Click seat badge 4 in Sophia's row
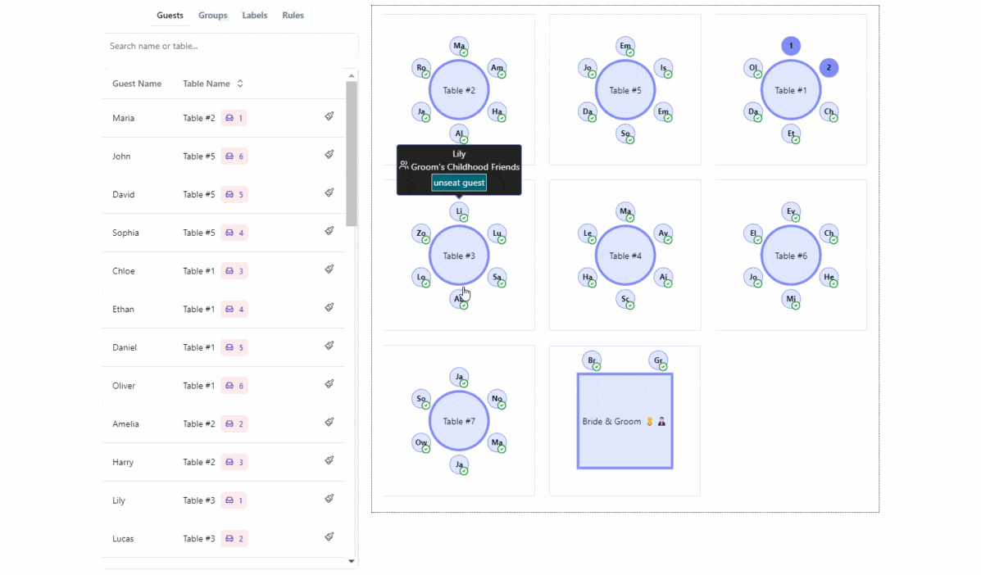981x575 pixels. (234, 233)
